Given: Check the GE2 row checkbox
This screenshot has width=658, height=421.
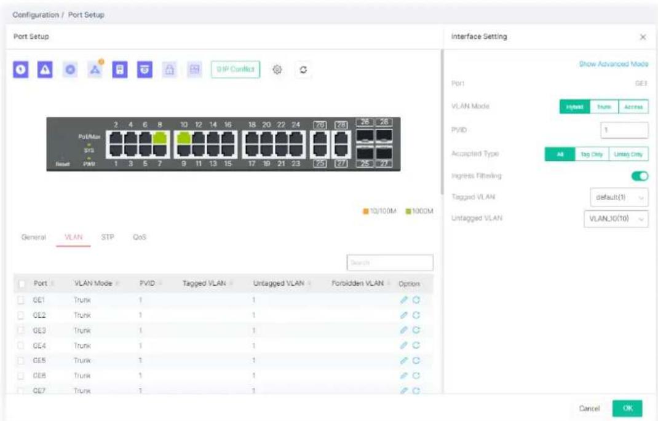Looking at the screenshot, I should tap(21, 315).
